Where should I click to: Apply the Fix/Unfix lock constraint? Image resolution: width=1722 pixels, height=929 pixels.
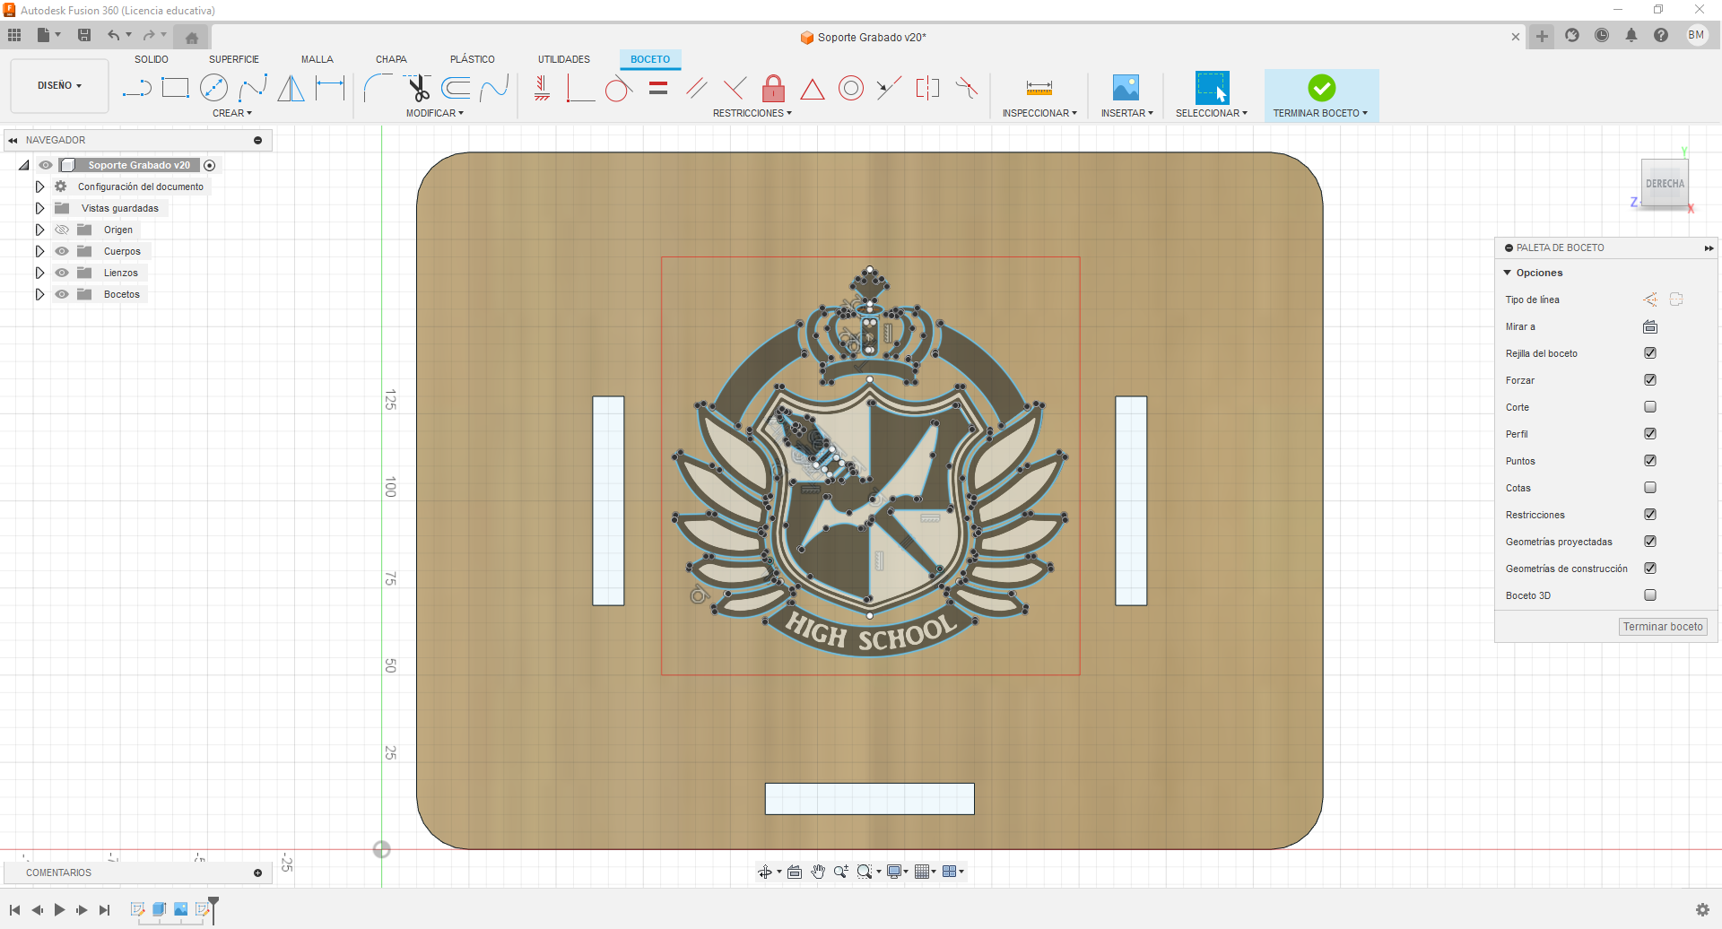773,88
